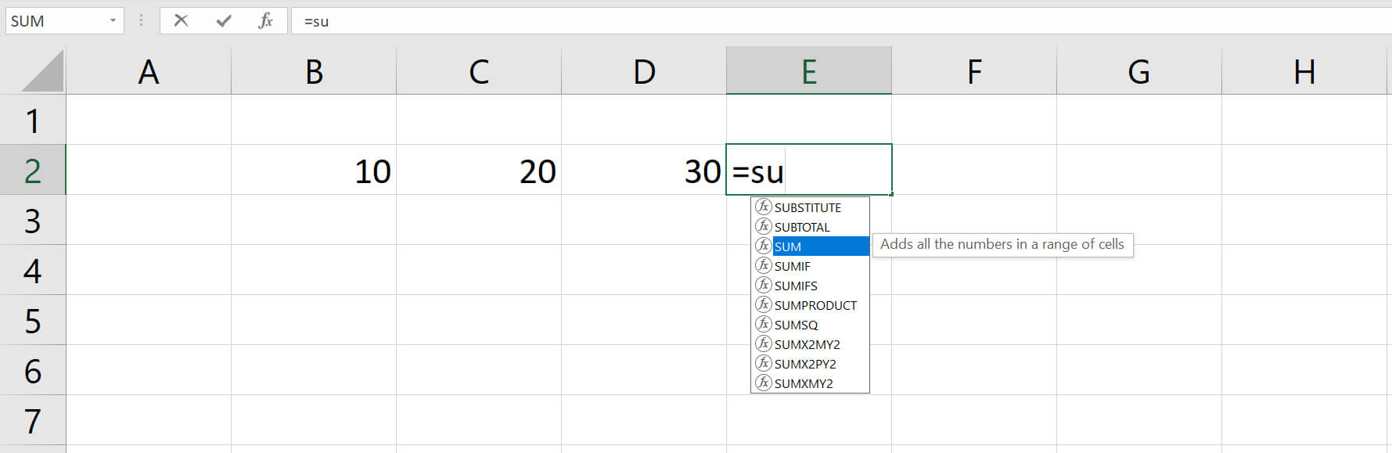Select SUMSQ from the function suggestions
Viewport: 1392px width, 453px height.
click(x=810, y=325)
